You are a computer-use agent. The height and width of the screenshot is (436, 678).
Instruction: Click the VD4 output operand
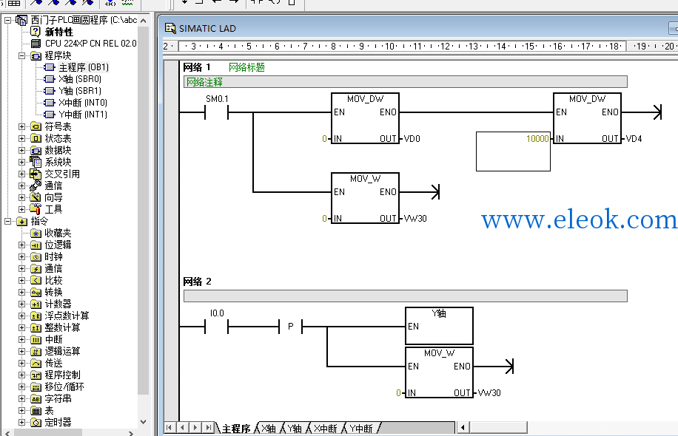[634, 139]
